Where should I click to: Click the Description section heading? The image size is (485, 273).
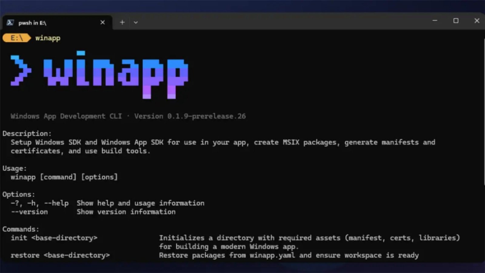point(27,133)
